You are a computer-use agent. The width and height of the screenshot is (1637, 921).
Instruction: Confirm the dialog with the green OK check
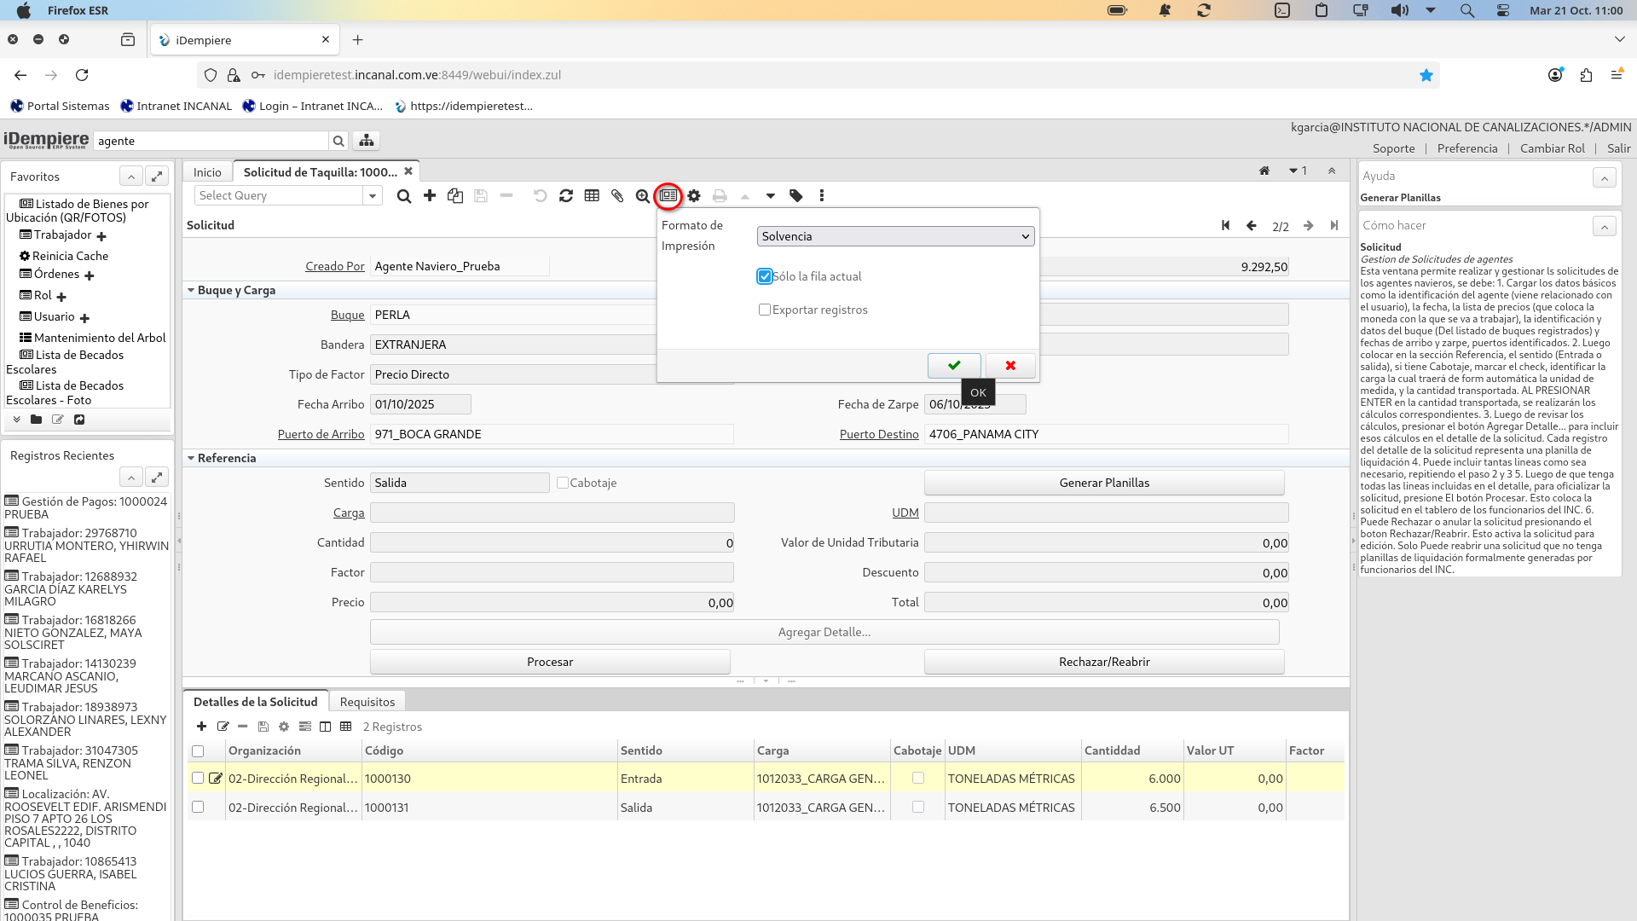(x=953, y=365)
